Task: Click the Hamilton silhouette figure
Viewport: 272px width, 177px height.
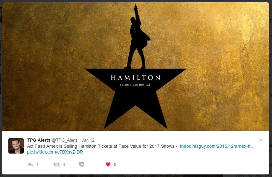Action: 137,37
